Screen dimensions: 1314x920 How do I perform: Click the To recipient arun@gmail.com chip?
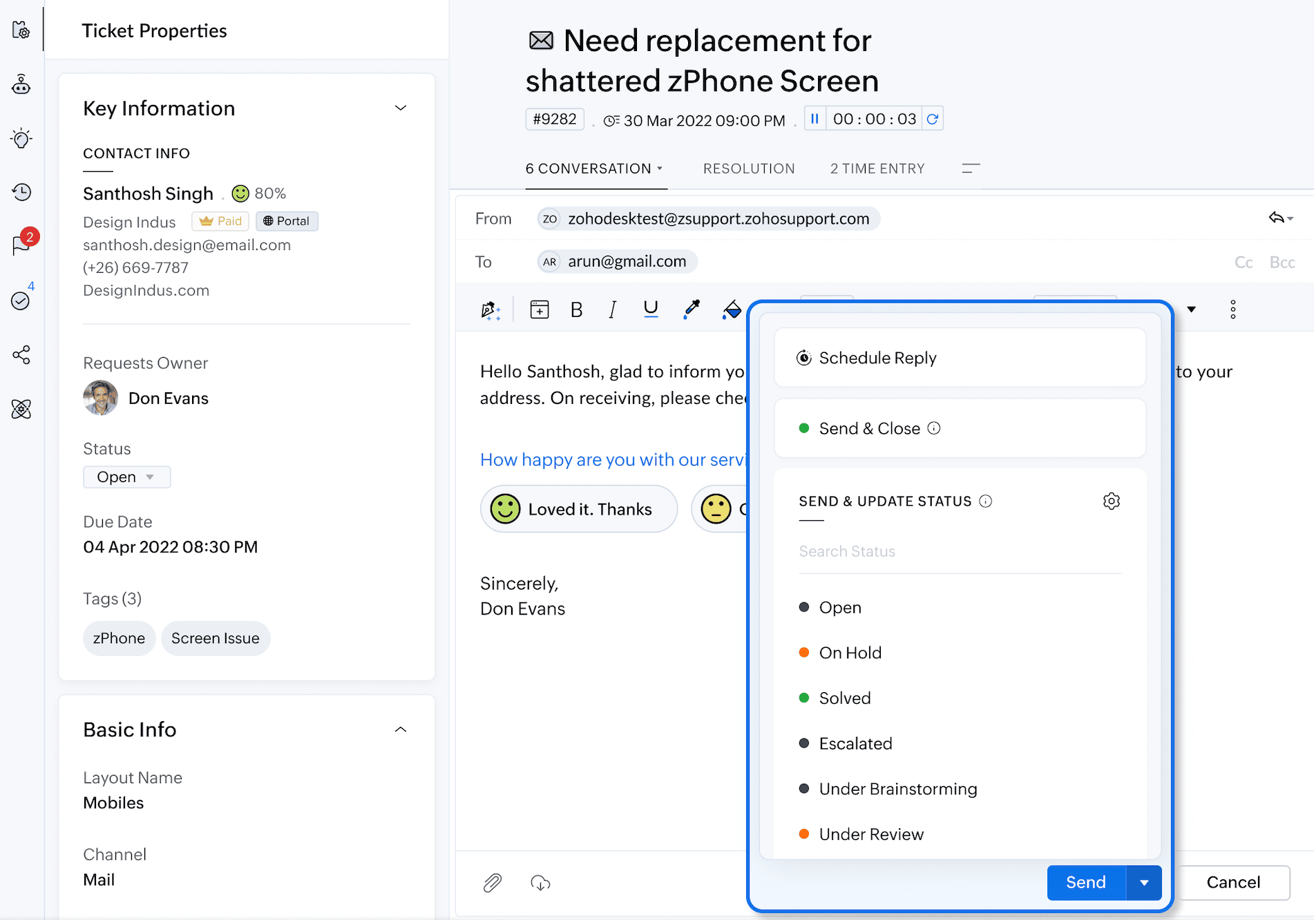(618, 262)
